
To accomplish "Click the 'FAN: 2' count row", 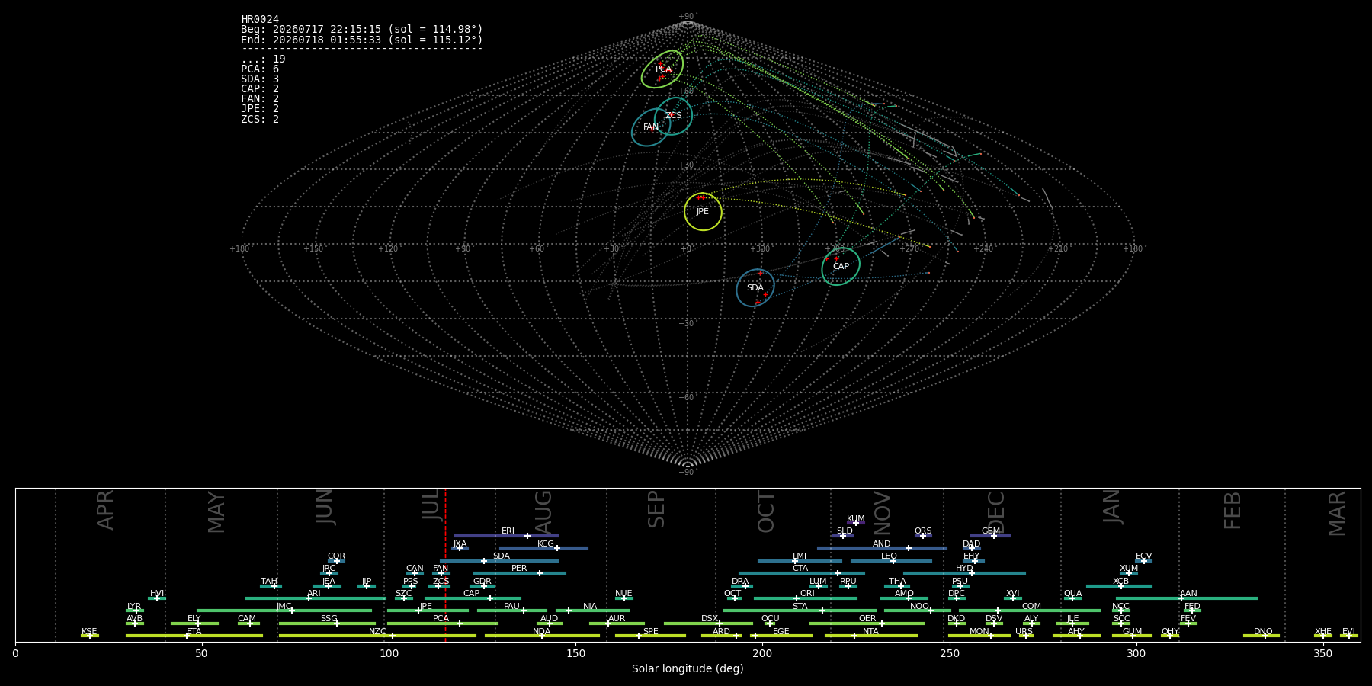I will (x=260, y=98).
